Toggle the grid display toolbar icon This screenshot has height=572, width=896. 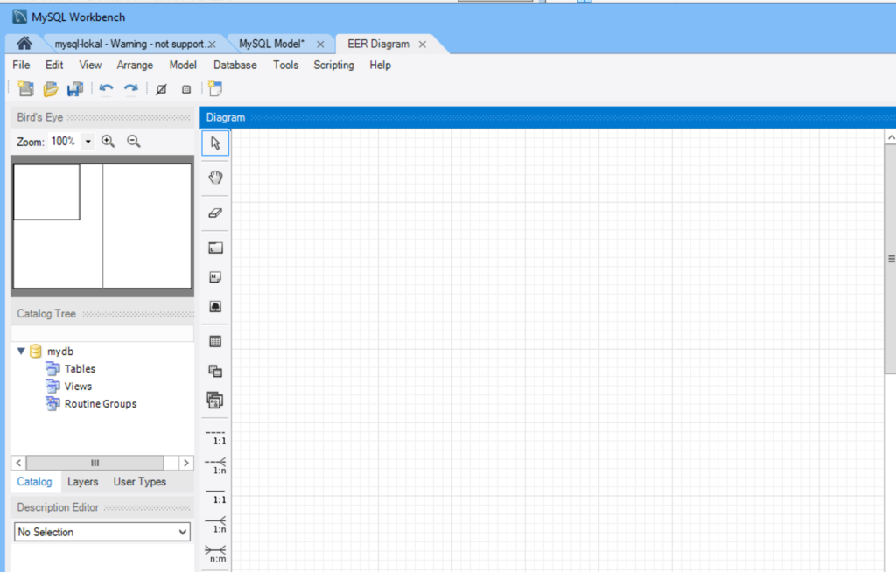[x=162, y=89]
